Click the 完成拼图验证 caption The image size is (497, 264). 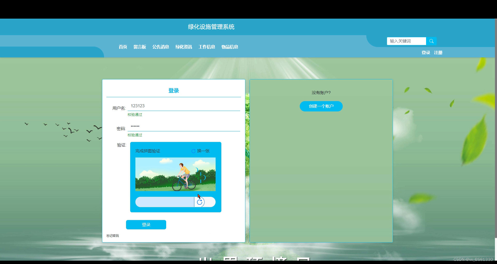(x=148, y=151)
